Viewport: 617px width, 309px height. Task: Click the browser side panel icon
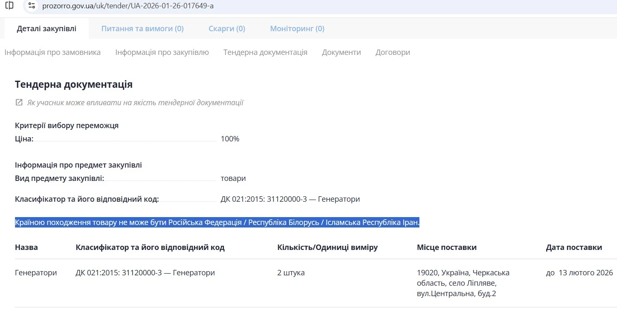(9, 6)
